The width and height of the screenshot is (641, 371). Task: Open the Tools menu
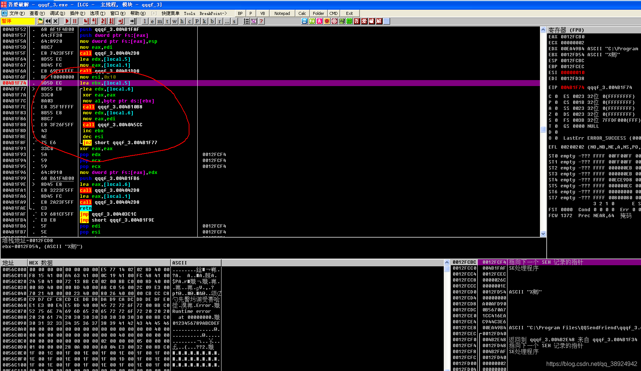pos(189,13)
